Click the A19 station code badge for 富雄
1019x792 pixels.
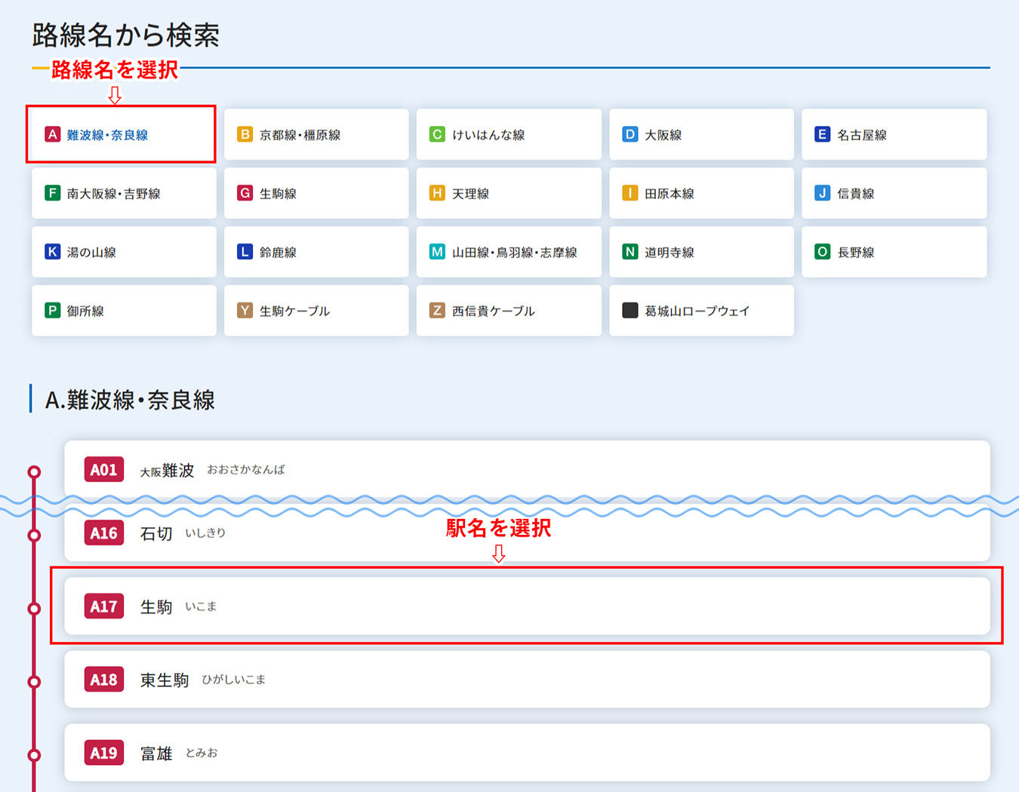point(103,753)
